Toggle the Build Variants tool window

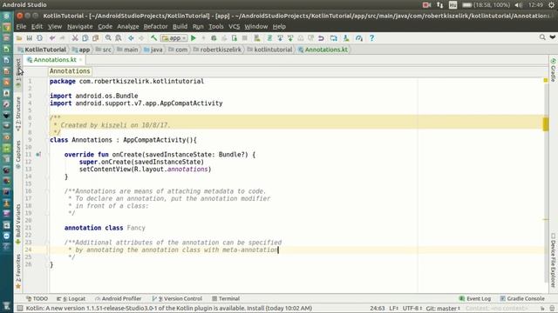18,224
